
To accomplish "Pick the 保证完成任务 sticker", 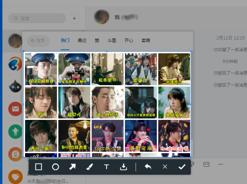I will pos(41,69).
